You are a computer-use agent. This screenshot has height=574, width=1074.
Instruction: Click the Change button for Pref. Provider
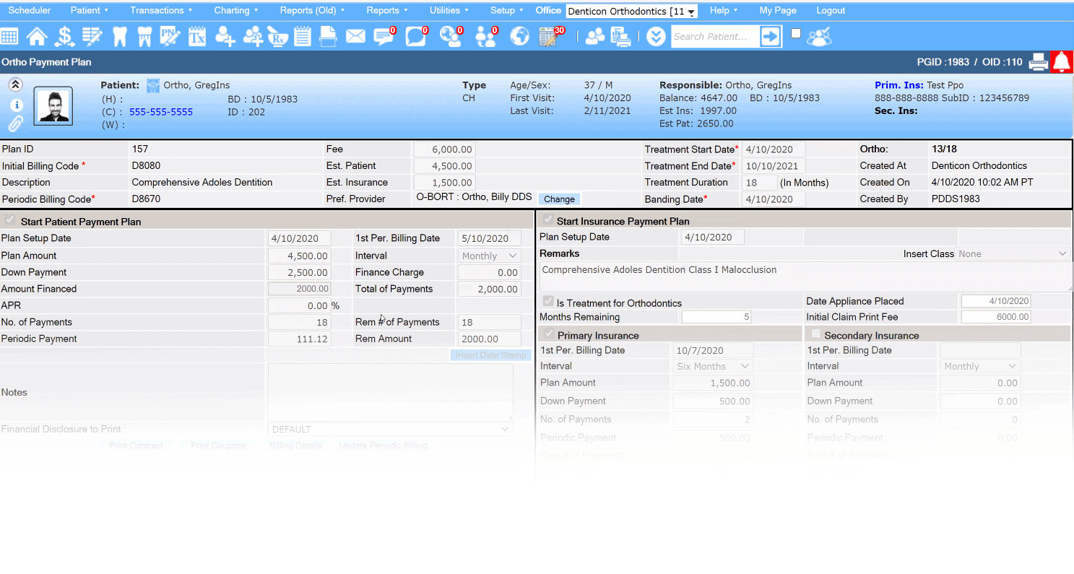[x=559, y=199]
